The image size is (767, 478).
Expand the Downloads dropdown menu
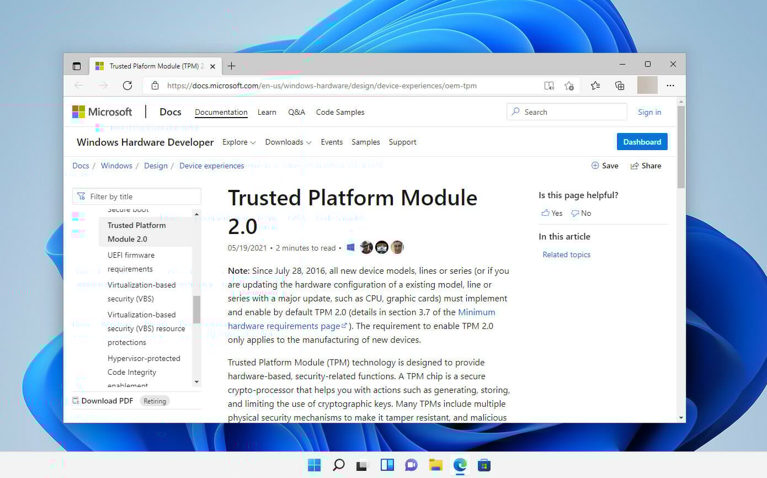tap(288, 142)
